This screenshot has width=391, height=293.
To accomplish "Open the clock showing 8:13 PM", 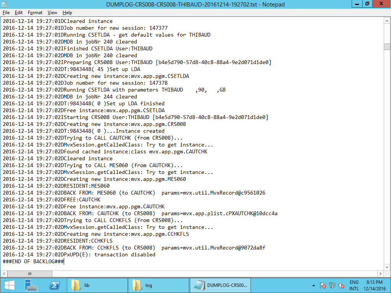I will pos(374,285).
